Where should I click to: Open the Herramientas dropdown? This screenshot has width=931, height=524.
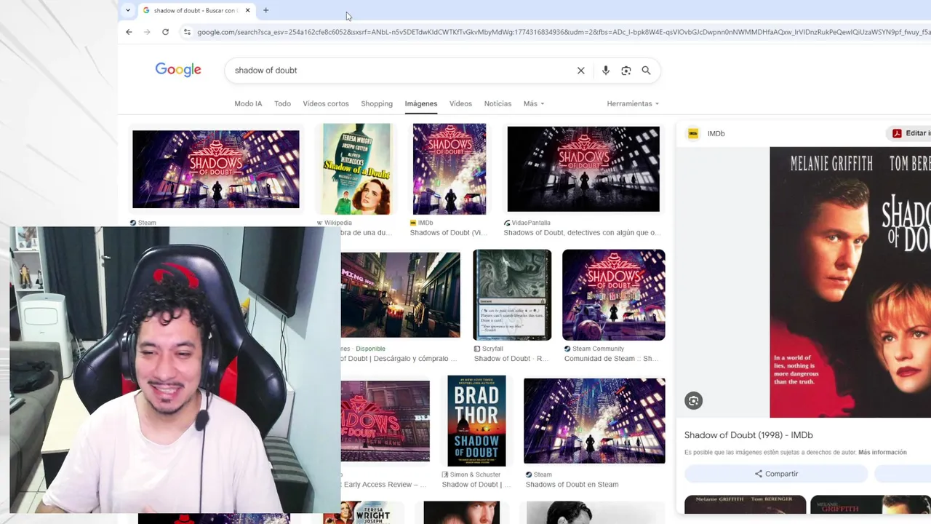coord(633,103)
